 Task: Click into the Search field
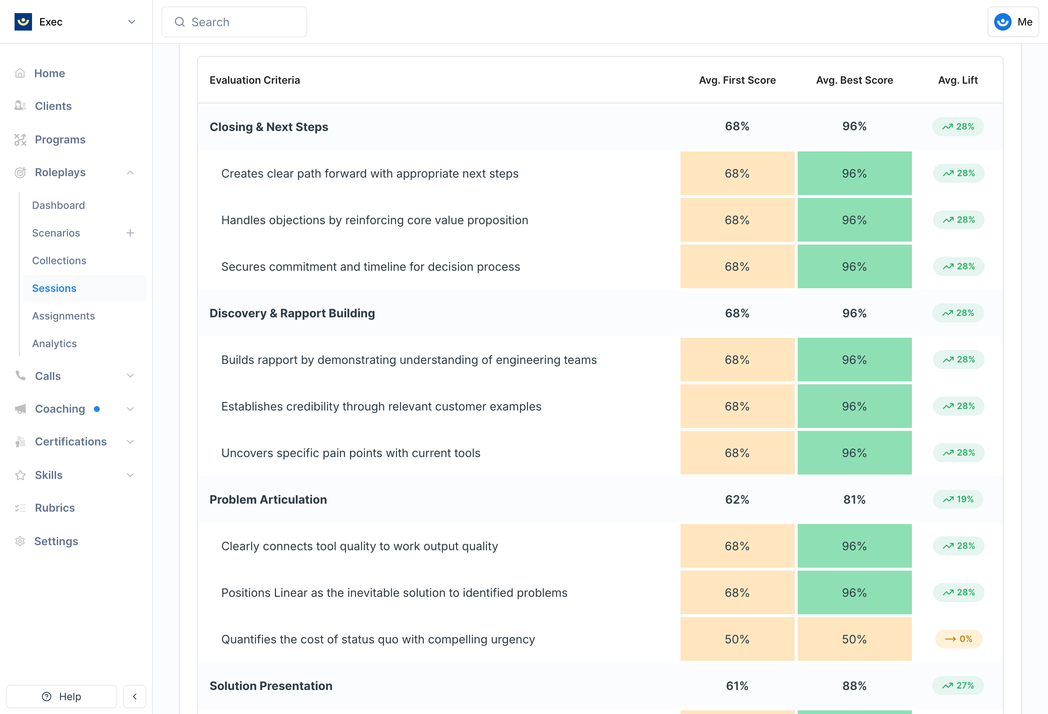[234, 21]
